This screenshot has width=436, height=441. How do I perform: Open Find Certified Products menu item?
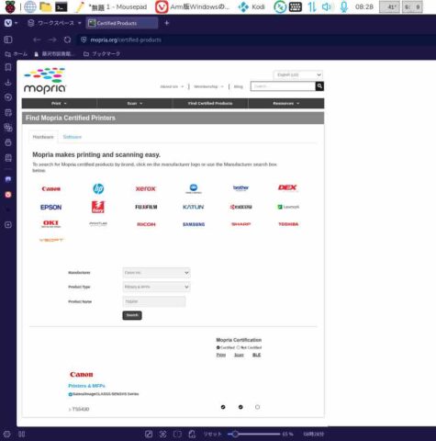[x=210, y=104]
